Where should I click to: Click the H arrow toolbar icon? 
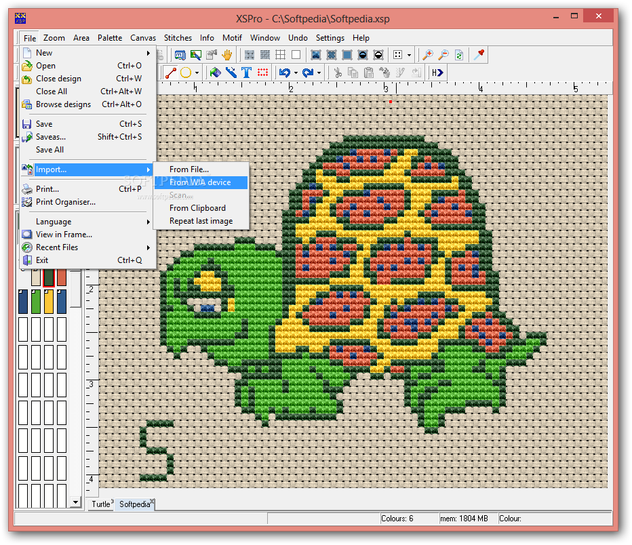point(437,73)
